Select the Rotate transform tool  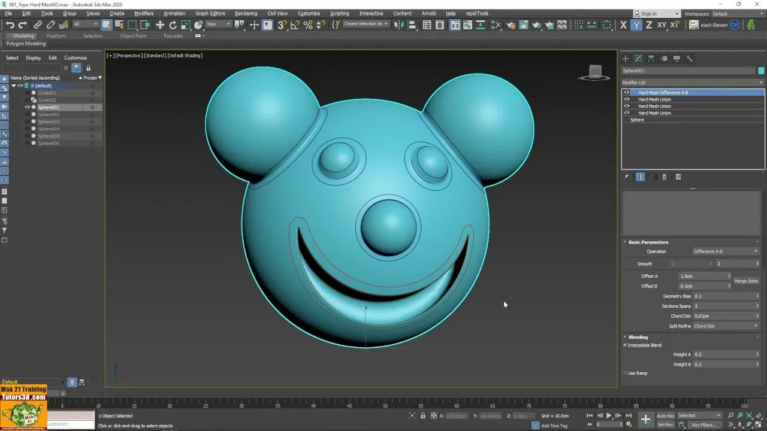[x=173, y=25]
